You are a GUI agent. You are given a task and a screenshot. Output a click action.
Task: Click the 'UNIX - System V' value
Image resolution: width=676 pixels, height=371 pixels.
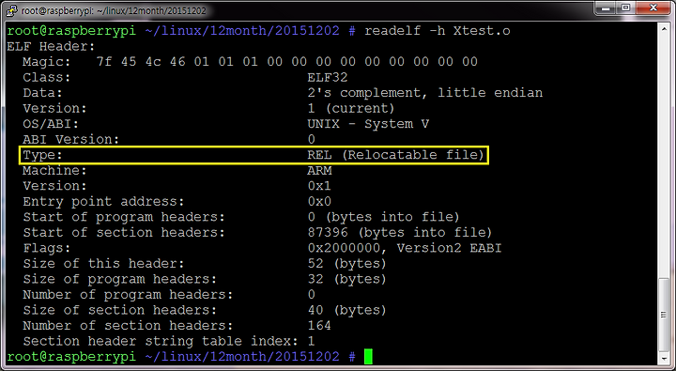[368, 124]
